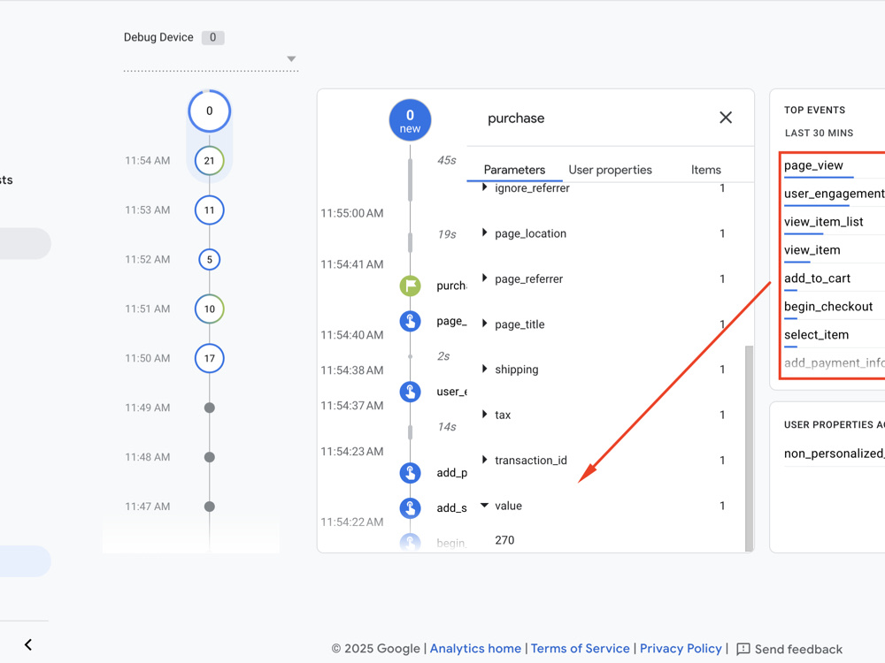Image resolution: width=885 pixels, height=663 pixels.
Task: Select the page_ event touch icon
Action: pyautogui.click(x=411, y=322)
